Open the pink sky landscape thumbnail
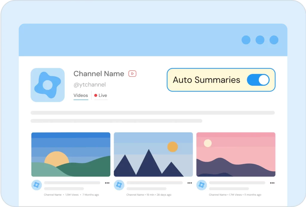Viewport: 306px width, 207px height. coord(236,154)
